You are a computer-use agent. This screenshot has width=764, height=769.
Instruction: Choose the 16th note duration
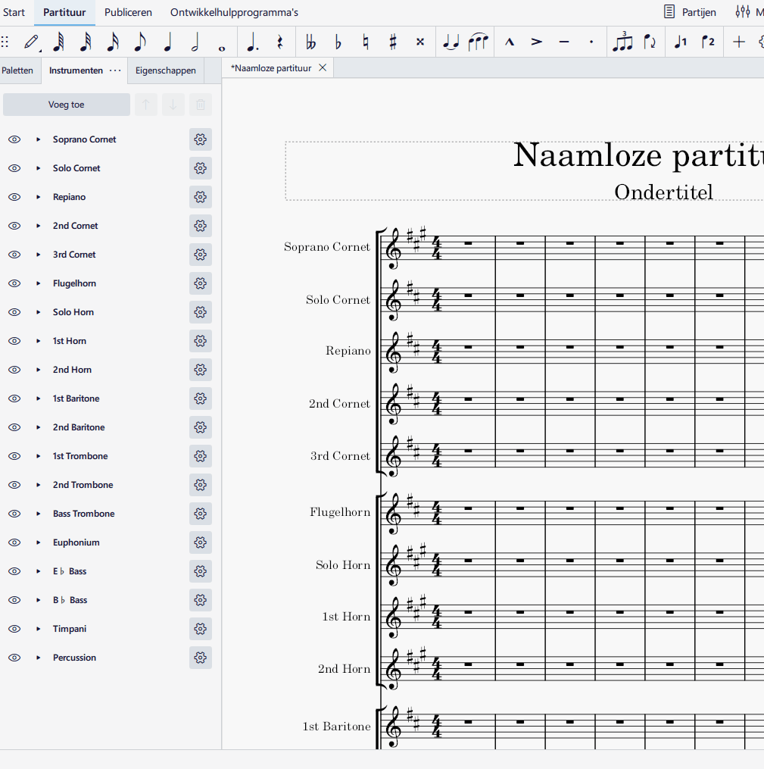click(113, 42)
